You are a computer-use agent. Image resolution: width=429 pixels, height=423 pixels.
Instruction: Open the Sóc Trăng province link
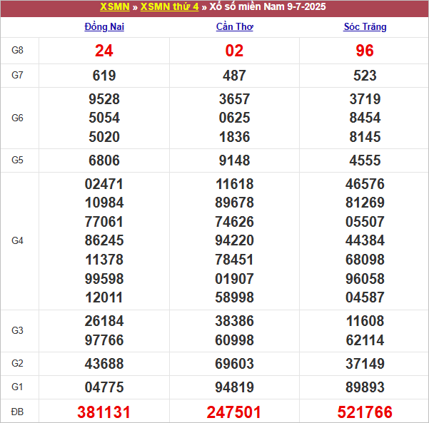coord(365,27)
